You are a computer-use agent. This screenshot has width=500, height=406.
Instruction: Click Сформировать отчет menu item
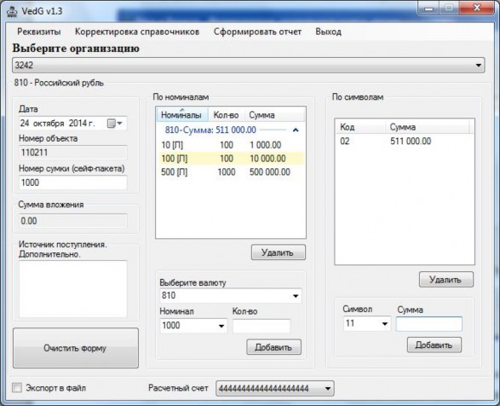[x=257, y=32]
